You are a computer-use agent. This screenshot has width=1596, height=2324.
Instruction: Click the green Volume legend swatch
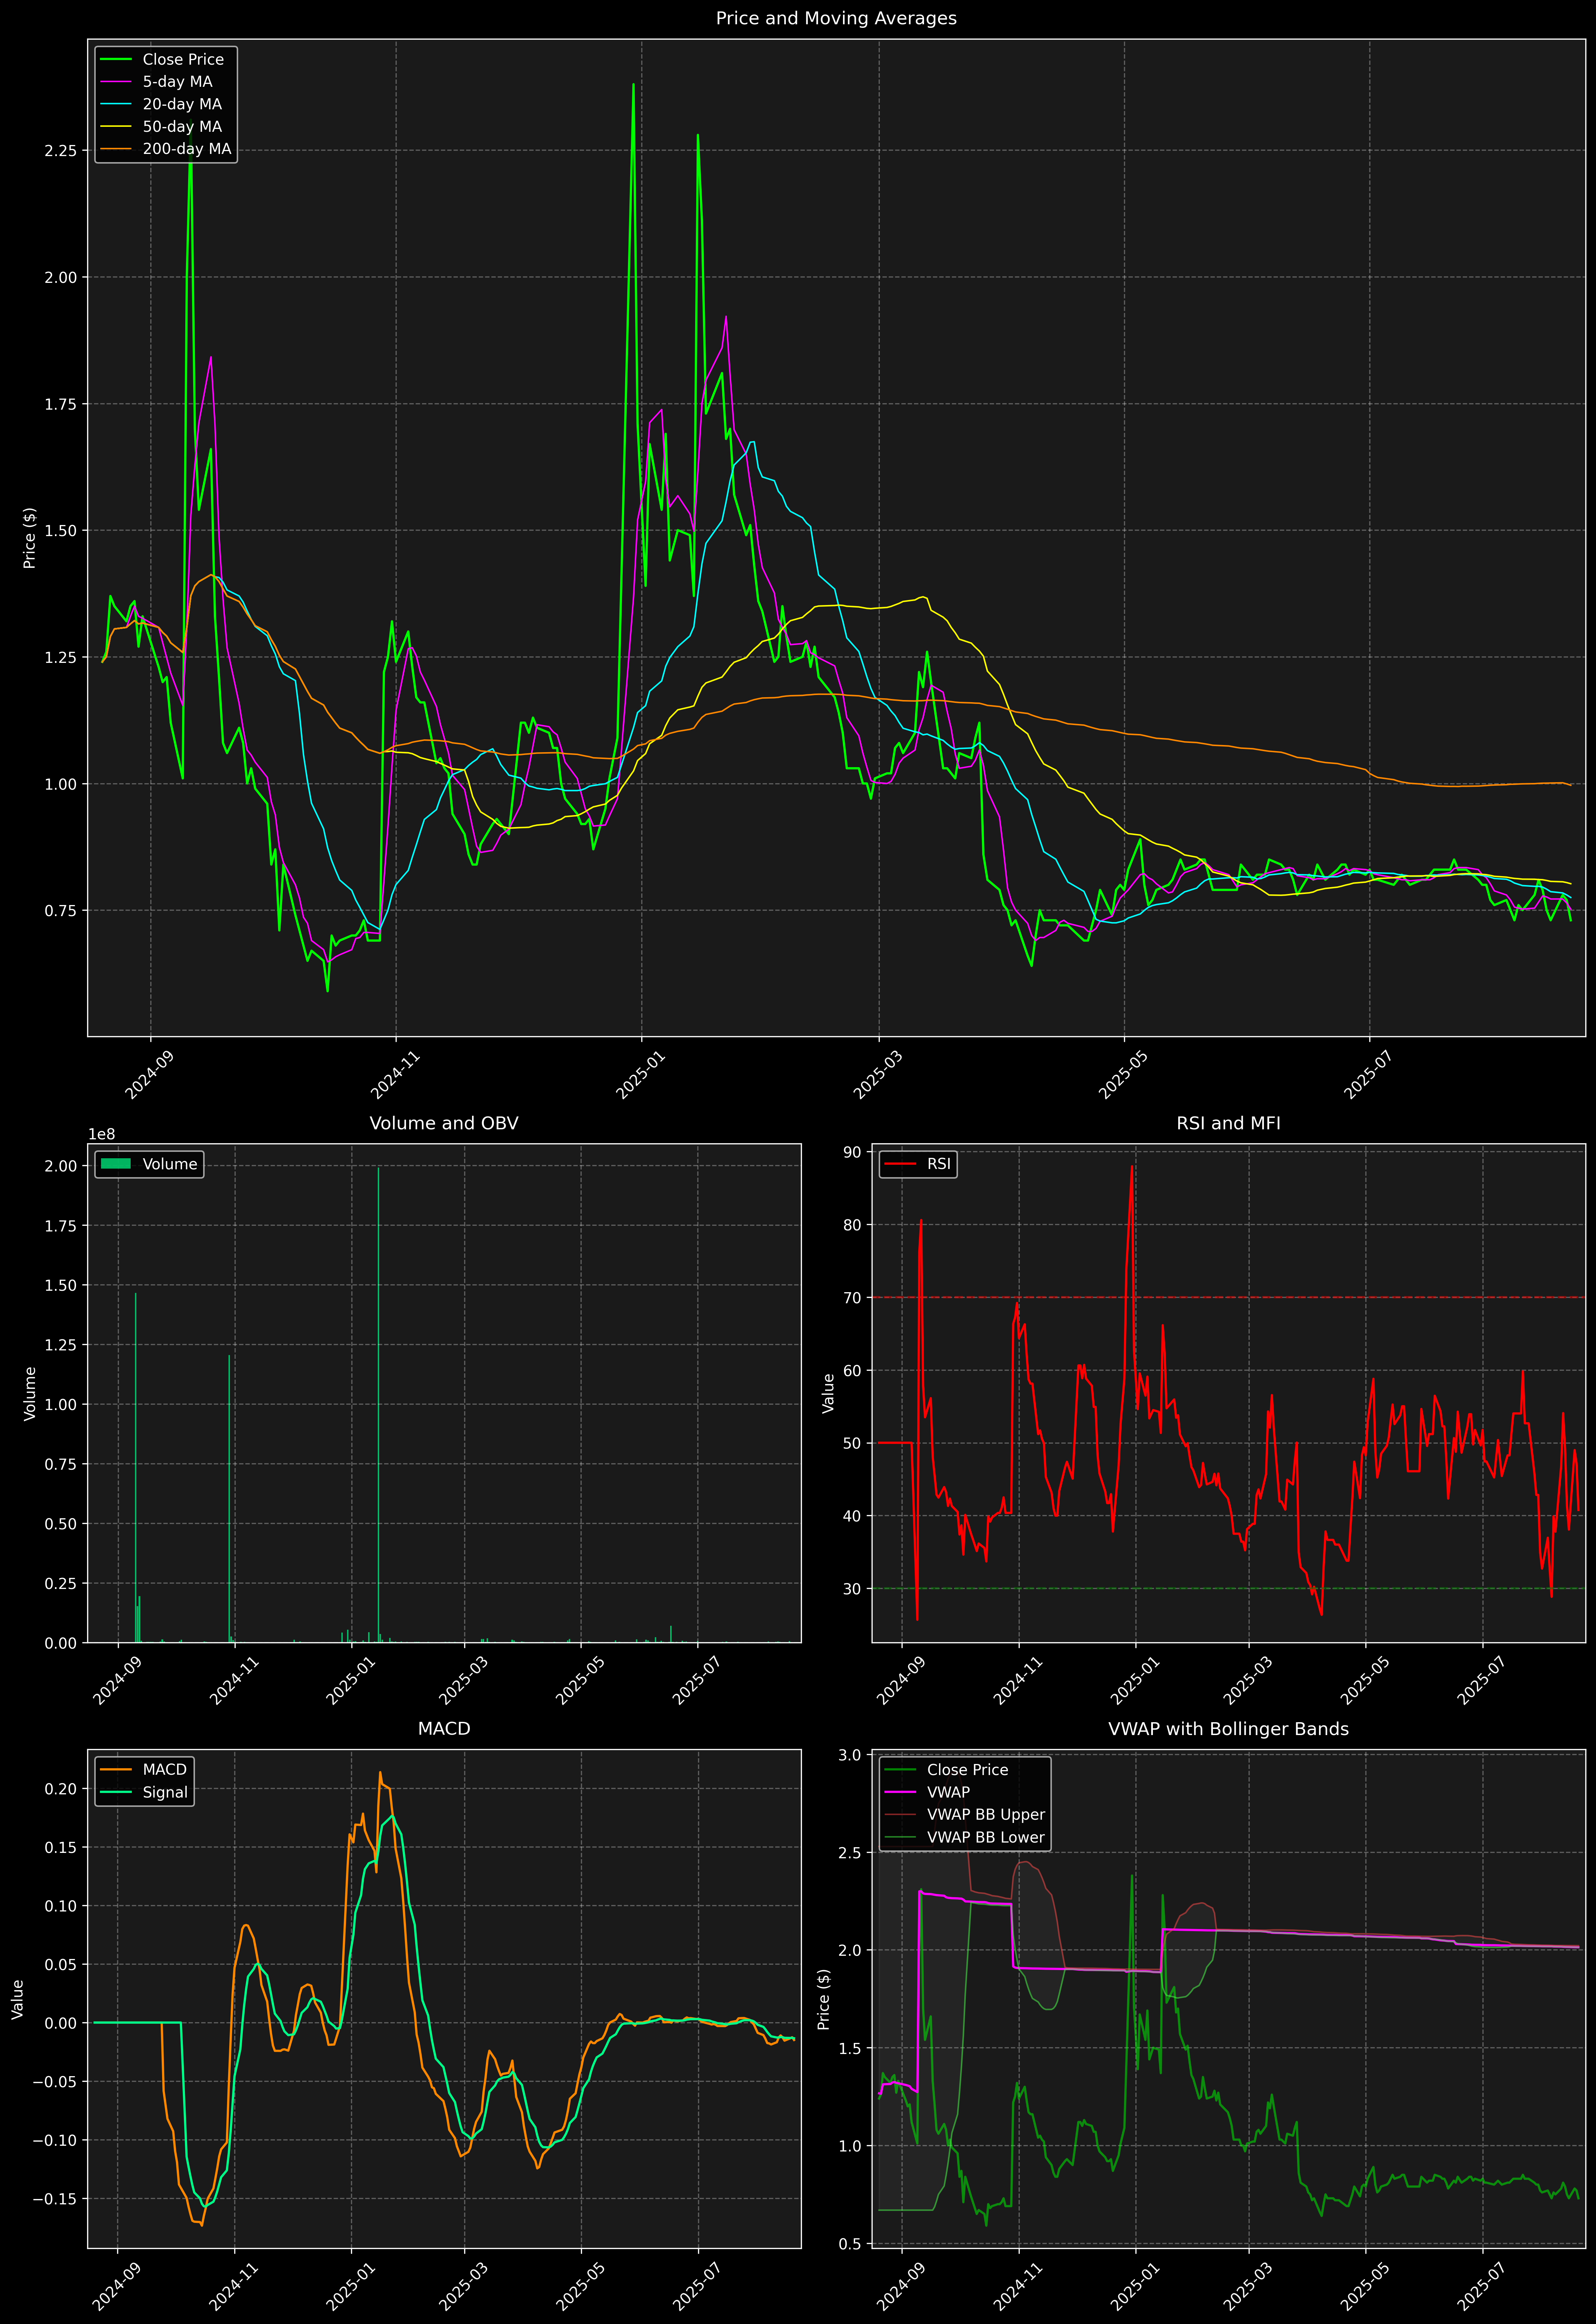[x=116, y=1164]
